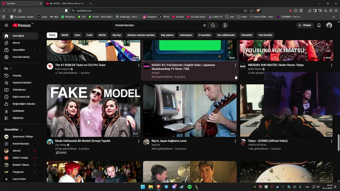
Task: Select the Hip hop filter chip
Action: (x=117, y=35)
